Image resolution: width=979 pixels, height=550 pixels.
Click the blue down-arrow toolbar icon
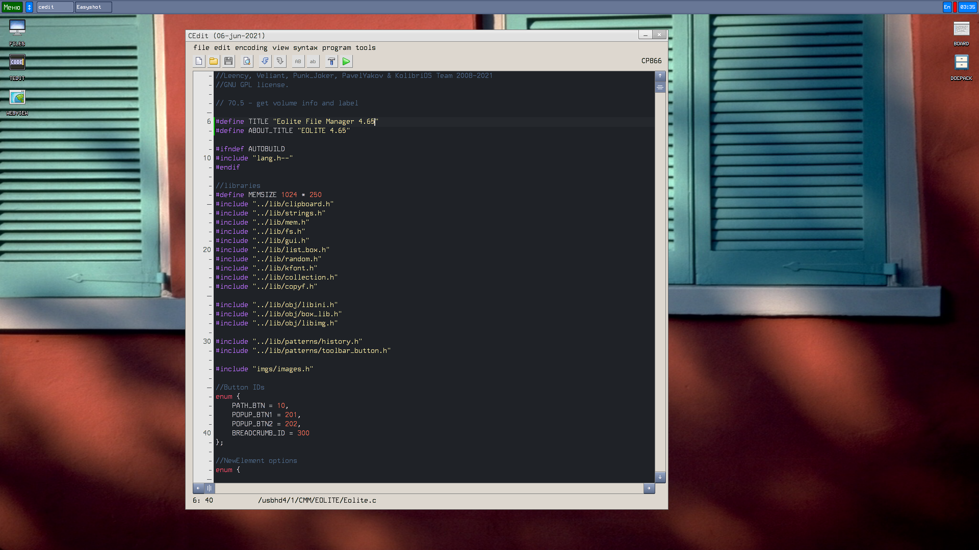coord(265,62)
